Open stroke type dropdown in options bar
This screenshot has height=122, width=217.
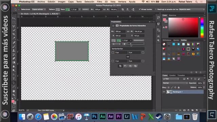pos(86,9)
